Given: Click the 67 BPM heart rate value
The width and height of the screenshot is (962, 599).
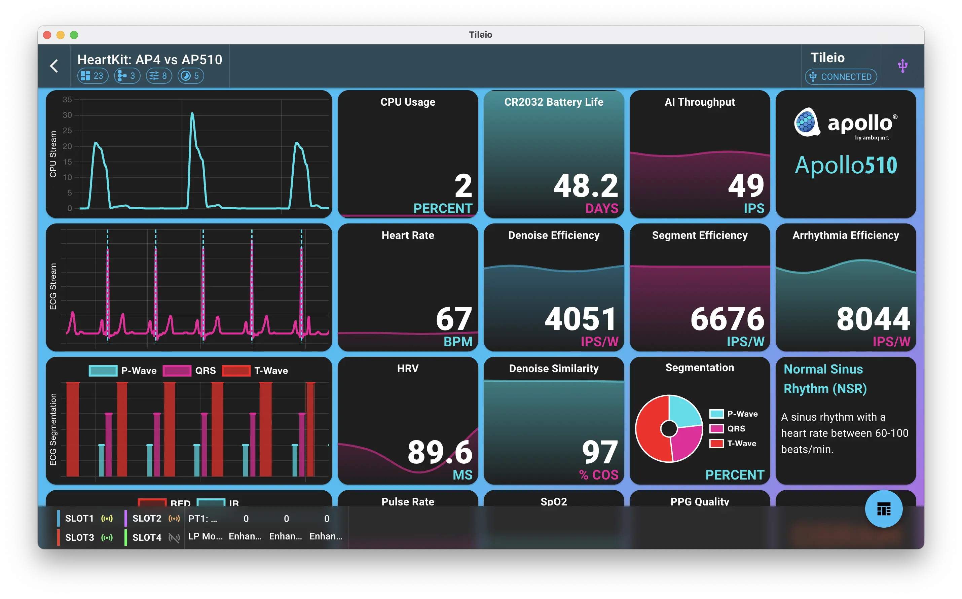Looking at the screenshot, I should click(454, 326).
